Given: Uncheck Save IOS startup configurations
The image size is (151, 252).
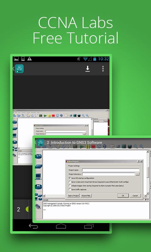Looking at the screenshot, I should [70, 178].
